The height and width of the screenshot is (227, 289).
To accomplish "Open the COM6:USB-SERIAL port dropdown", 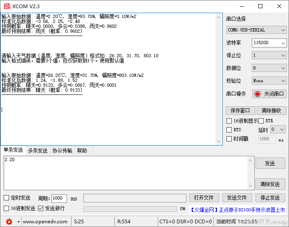I will 256,30.
